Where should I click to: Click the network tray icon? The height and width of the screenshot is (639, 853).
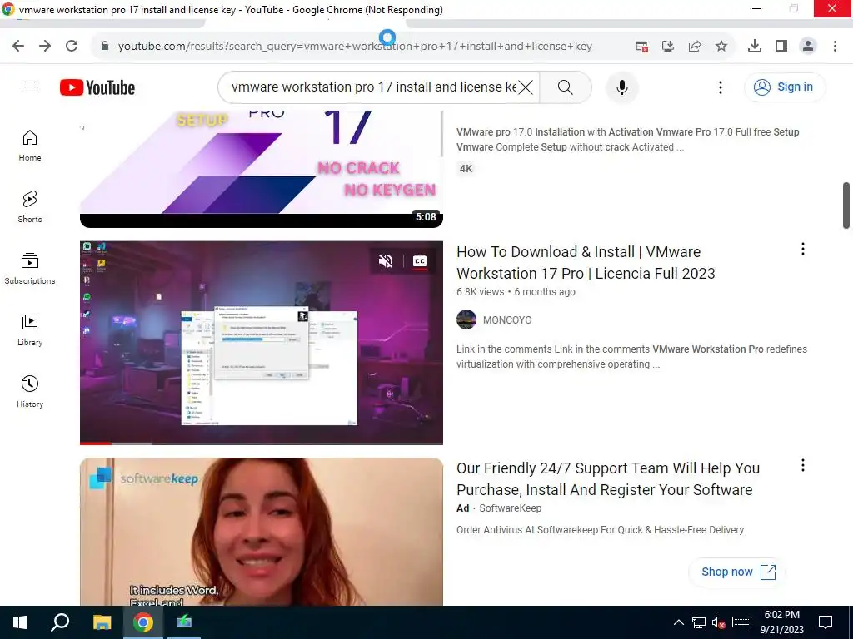click(699, 622)
